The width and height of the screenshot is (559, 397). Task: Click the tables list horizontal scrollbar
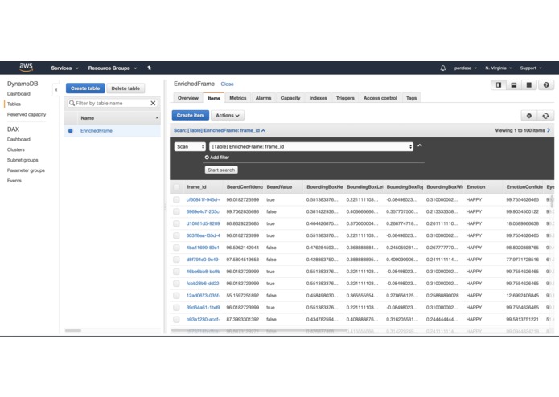tap(73, 331)
